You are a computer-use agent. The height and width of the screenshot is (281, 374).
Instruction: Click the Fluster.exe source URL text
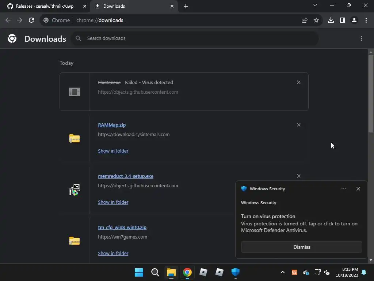138,92
